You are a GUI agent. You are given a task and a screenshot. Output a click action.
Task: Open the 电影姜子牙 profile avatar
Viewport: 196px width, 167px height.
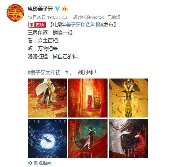coord(15,13)
